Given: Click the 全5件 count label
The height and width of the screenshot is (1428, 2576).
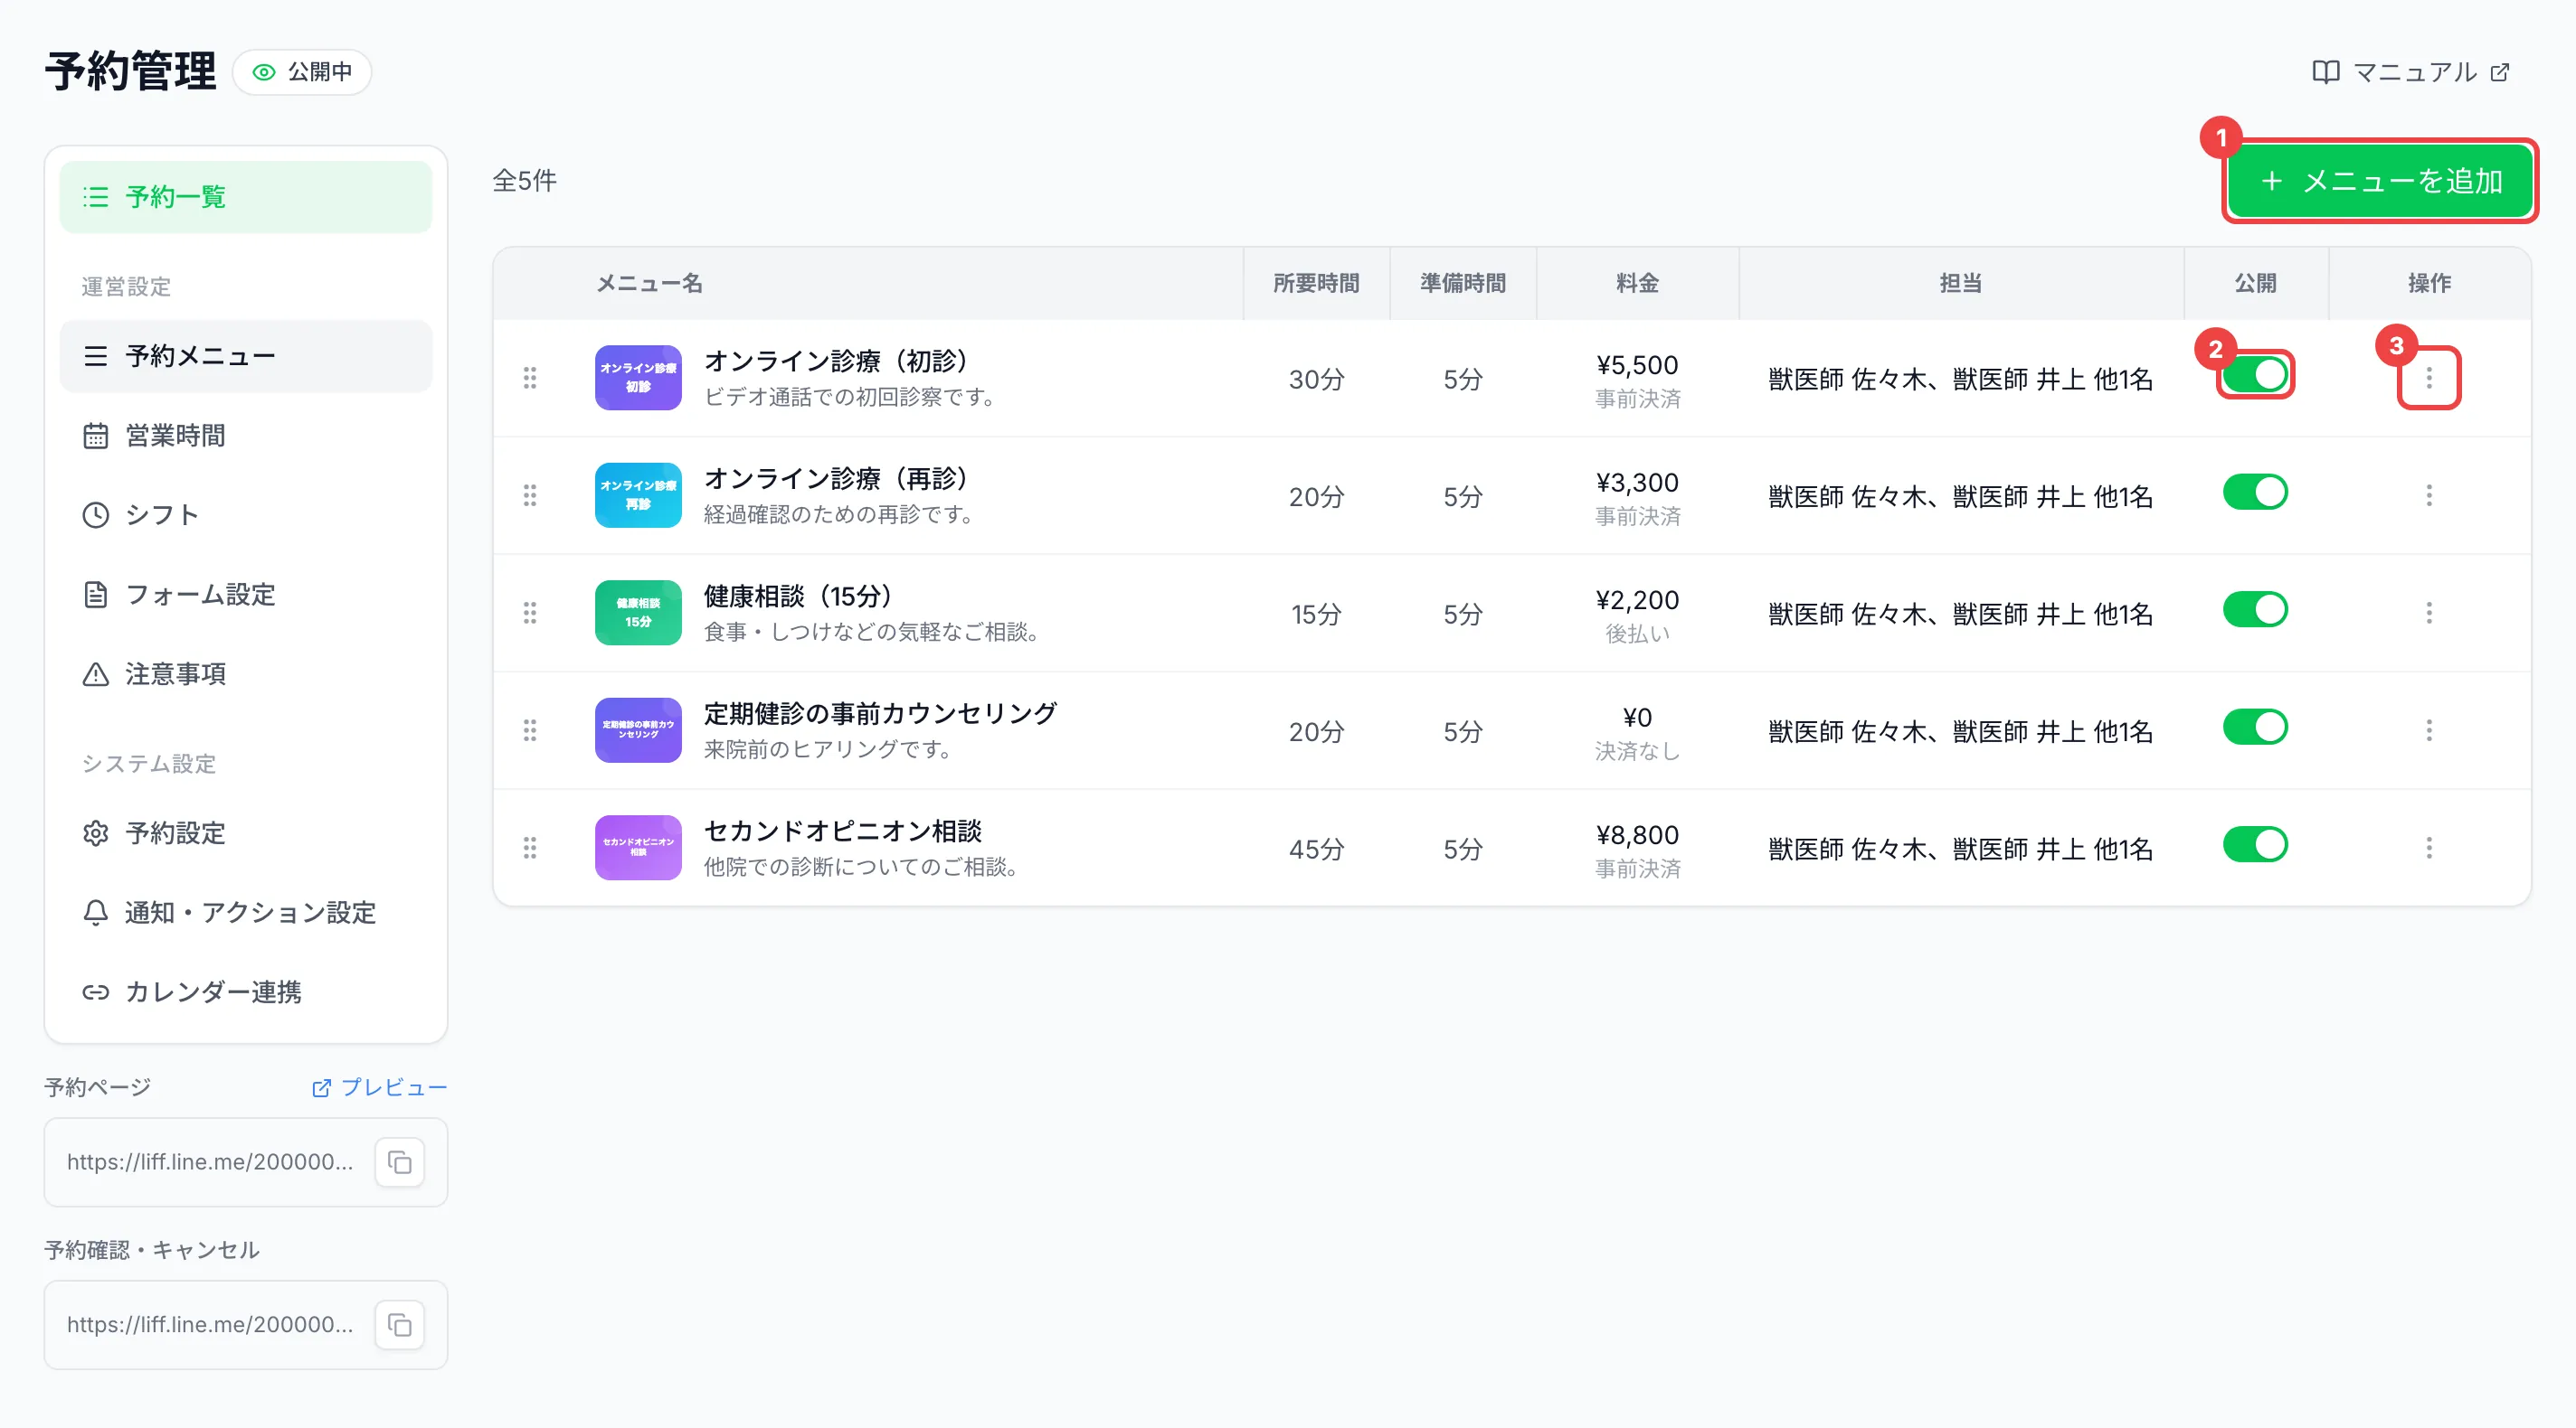Looking at the screenshot, I should 524,181.
